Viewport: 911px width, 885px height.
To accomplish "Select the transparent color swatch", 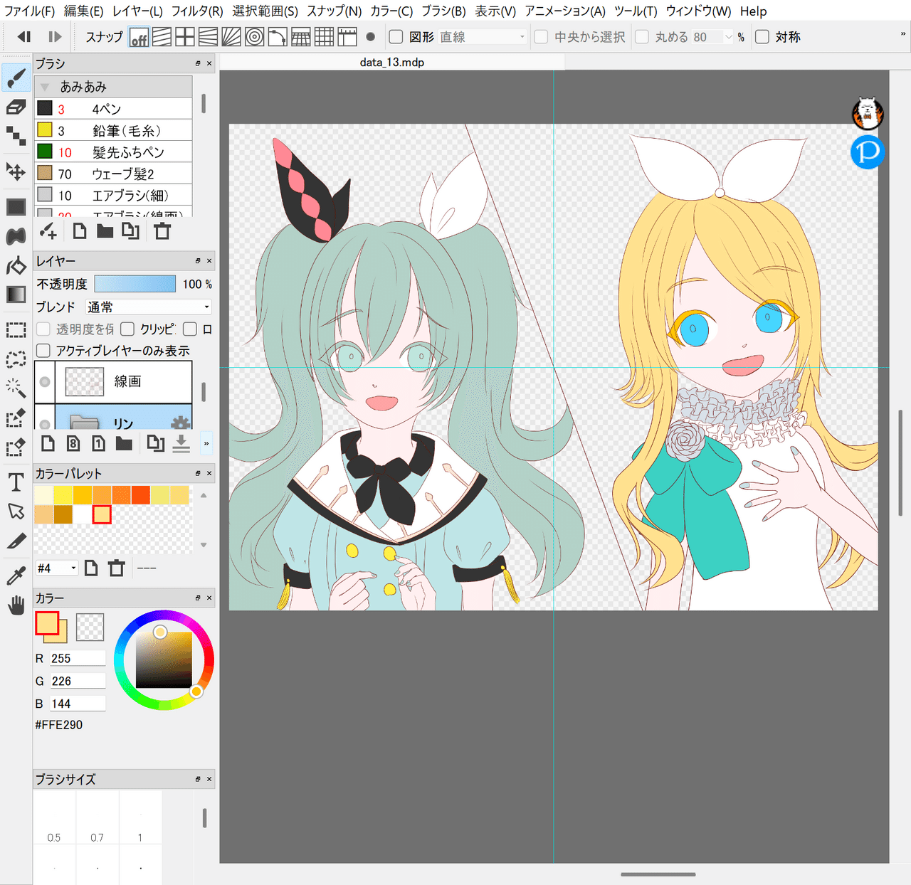I will point(90,627).
